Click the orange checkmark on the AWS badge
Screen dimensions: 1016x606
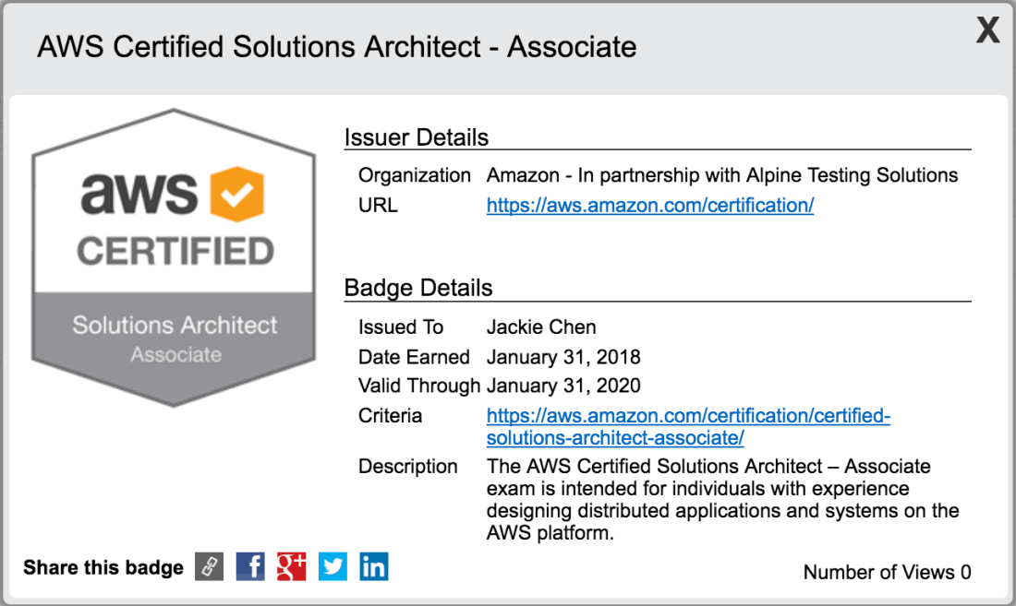[237, 194]
